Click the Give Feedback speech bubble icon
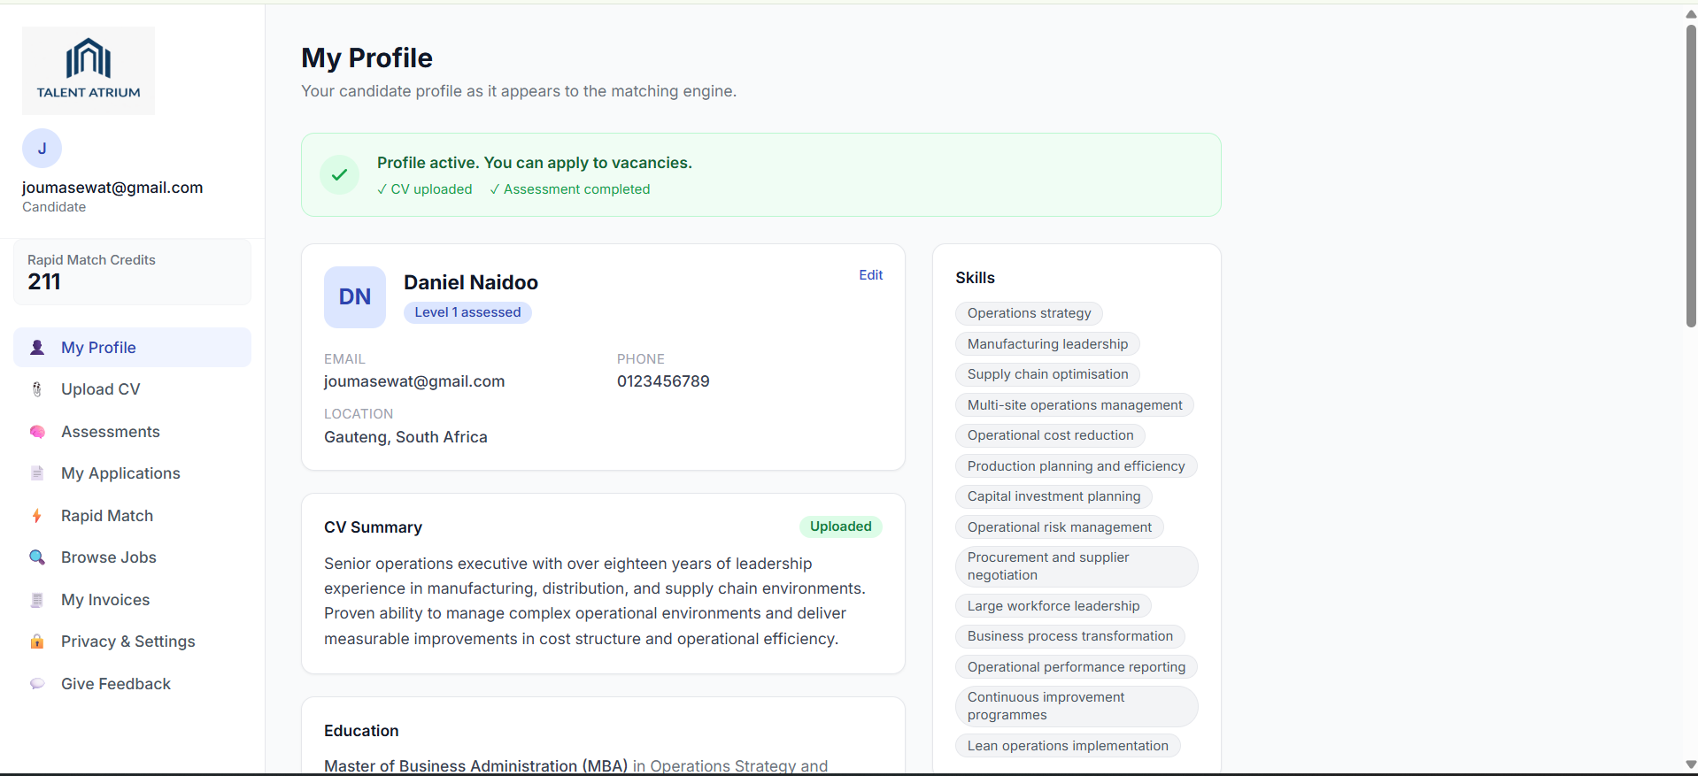The image size is (1698, 776). pos(37,684)
